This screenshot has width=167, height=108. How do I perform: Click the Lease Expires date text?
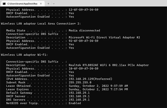(x=98, y=89)
